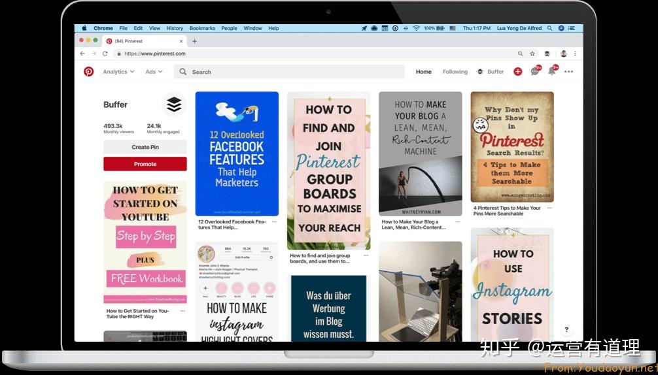The image size is (658, 375).
Task: Open the 12 Overlooked Facebook Features pin
Action: pos(237,154)
